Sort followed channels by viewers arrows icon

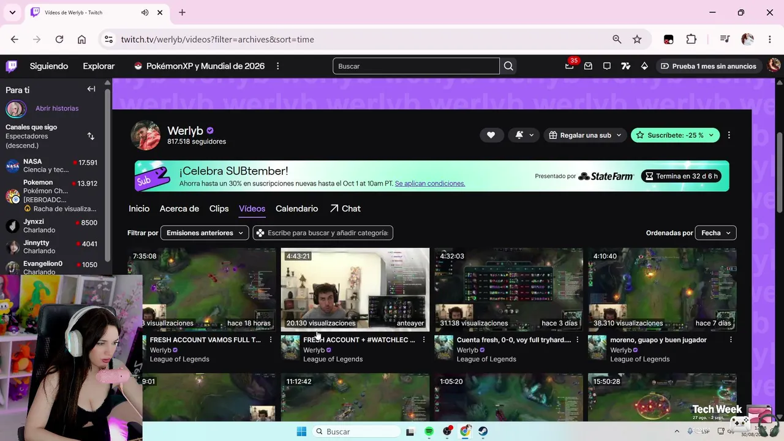click(91, 136)
